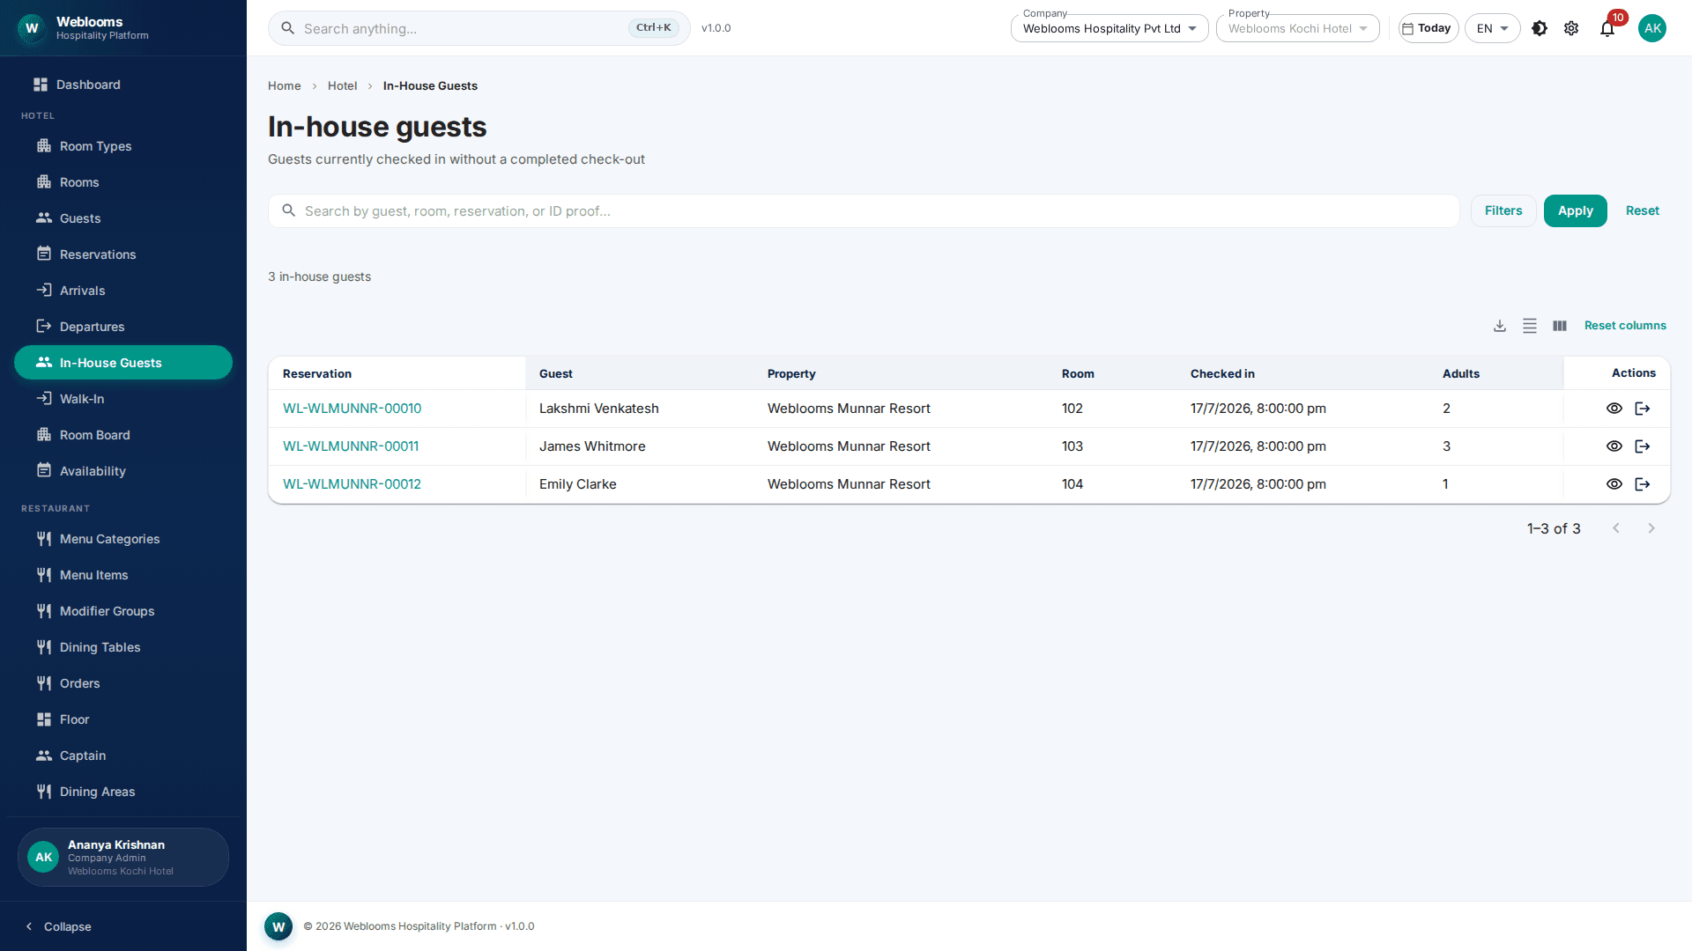Click the Today date button
The width and height of the screenshot is (1692, 951).
1429,28
